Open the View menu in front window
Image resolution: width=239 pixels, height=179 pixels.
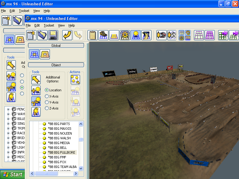[61, 25]
